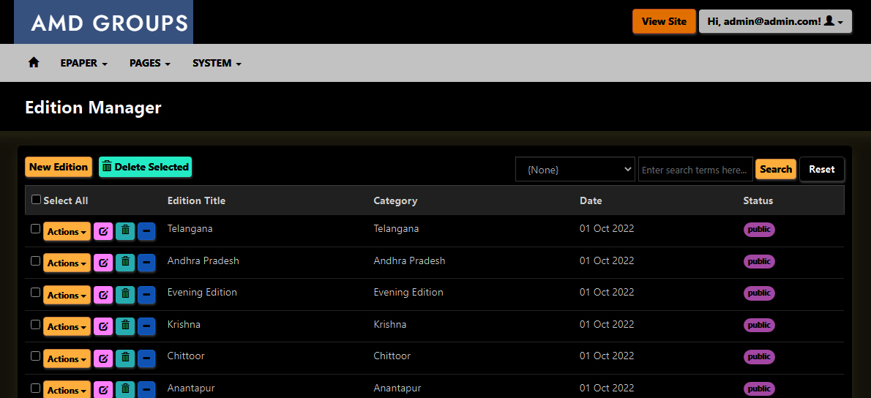
Task: Open the admin@admin.com user dropdown
Action: (775, 21)
